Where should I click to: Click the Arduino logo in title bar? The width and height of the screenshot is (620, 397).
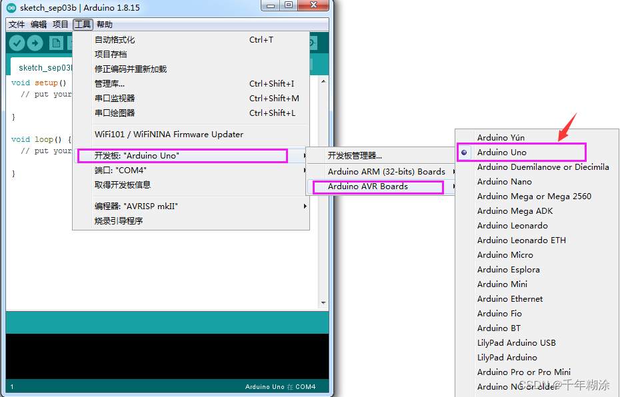click(x=11, y=7)
